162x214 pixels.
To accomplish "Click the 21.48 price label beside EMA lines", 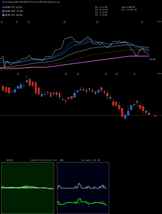I will [x=152, y=59].
